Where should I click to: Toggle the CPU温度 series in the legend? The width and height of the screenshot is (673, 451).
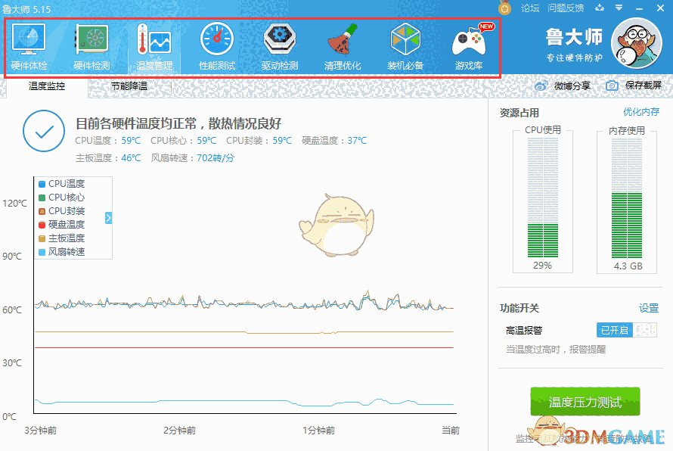[67, 183]
